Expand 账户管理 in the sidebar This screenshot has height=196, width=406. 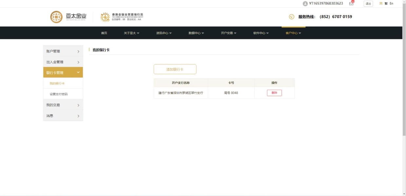(63, 51)
